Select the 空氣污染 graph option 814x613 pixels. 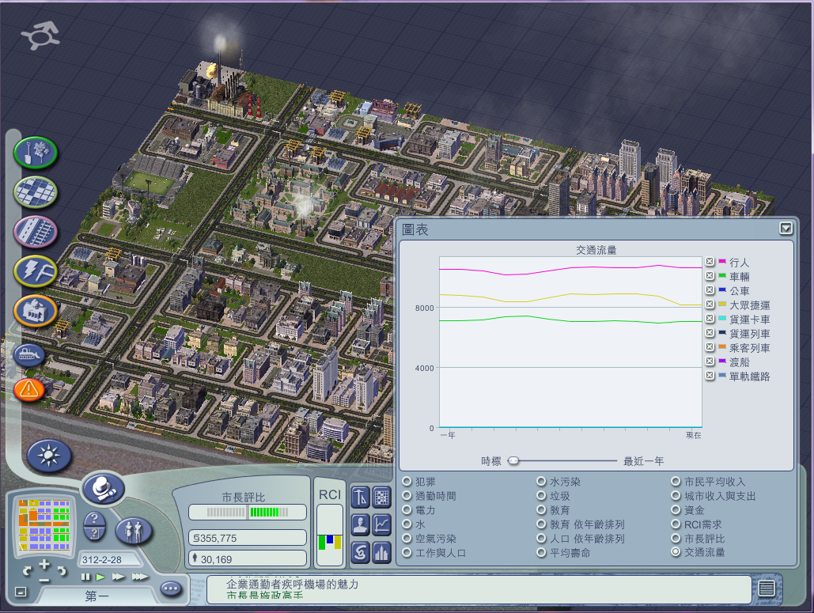[407, 539]
